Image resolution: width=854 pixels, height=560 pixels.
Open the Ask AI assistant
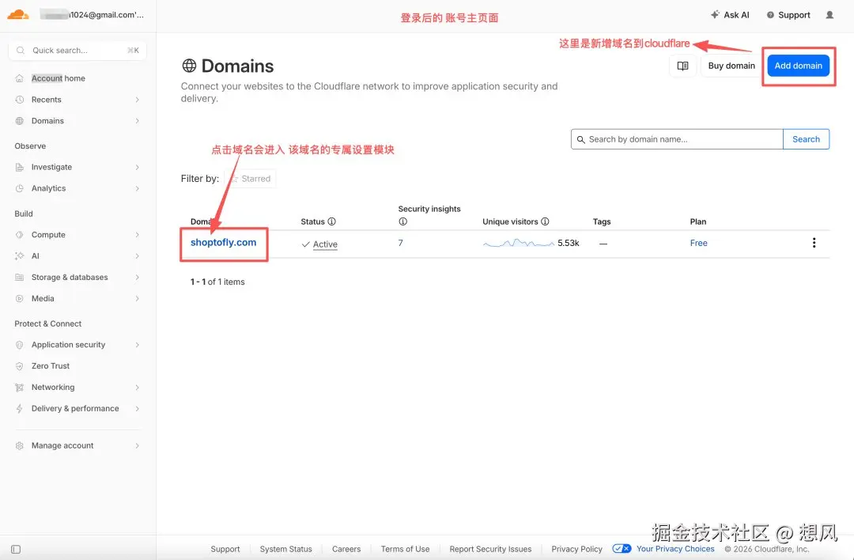(730, 15)
